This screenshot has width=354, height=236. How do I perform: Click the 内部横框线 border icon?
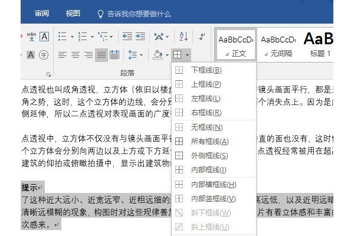(179, 185)
